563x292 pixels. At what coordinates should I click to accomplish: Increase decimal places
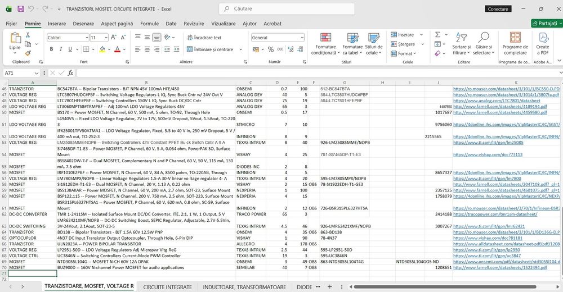(291, 49)
